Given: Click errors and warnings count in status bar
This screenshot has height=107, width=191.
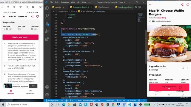Looking at the screenshot, I should tap(69, 100).
